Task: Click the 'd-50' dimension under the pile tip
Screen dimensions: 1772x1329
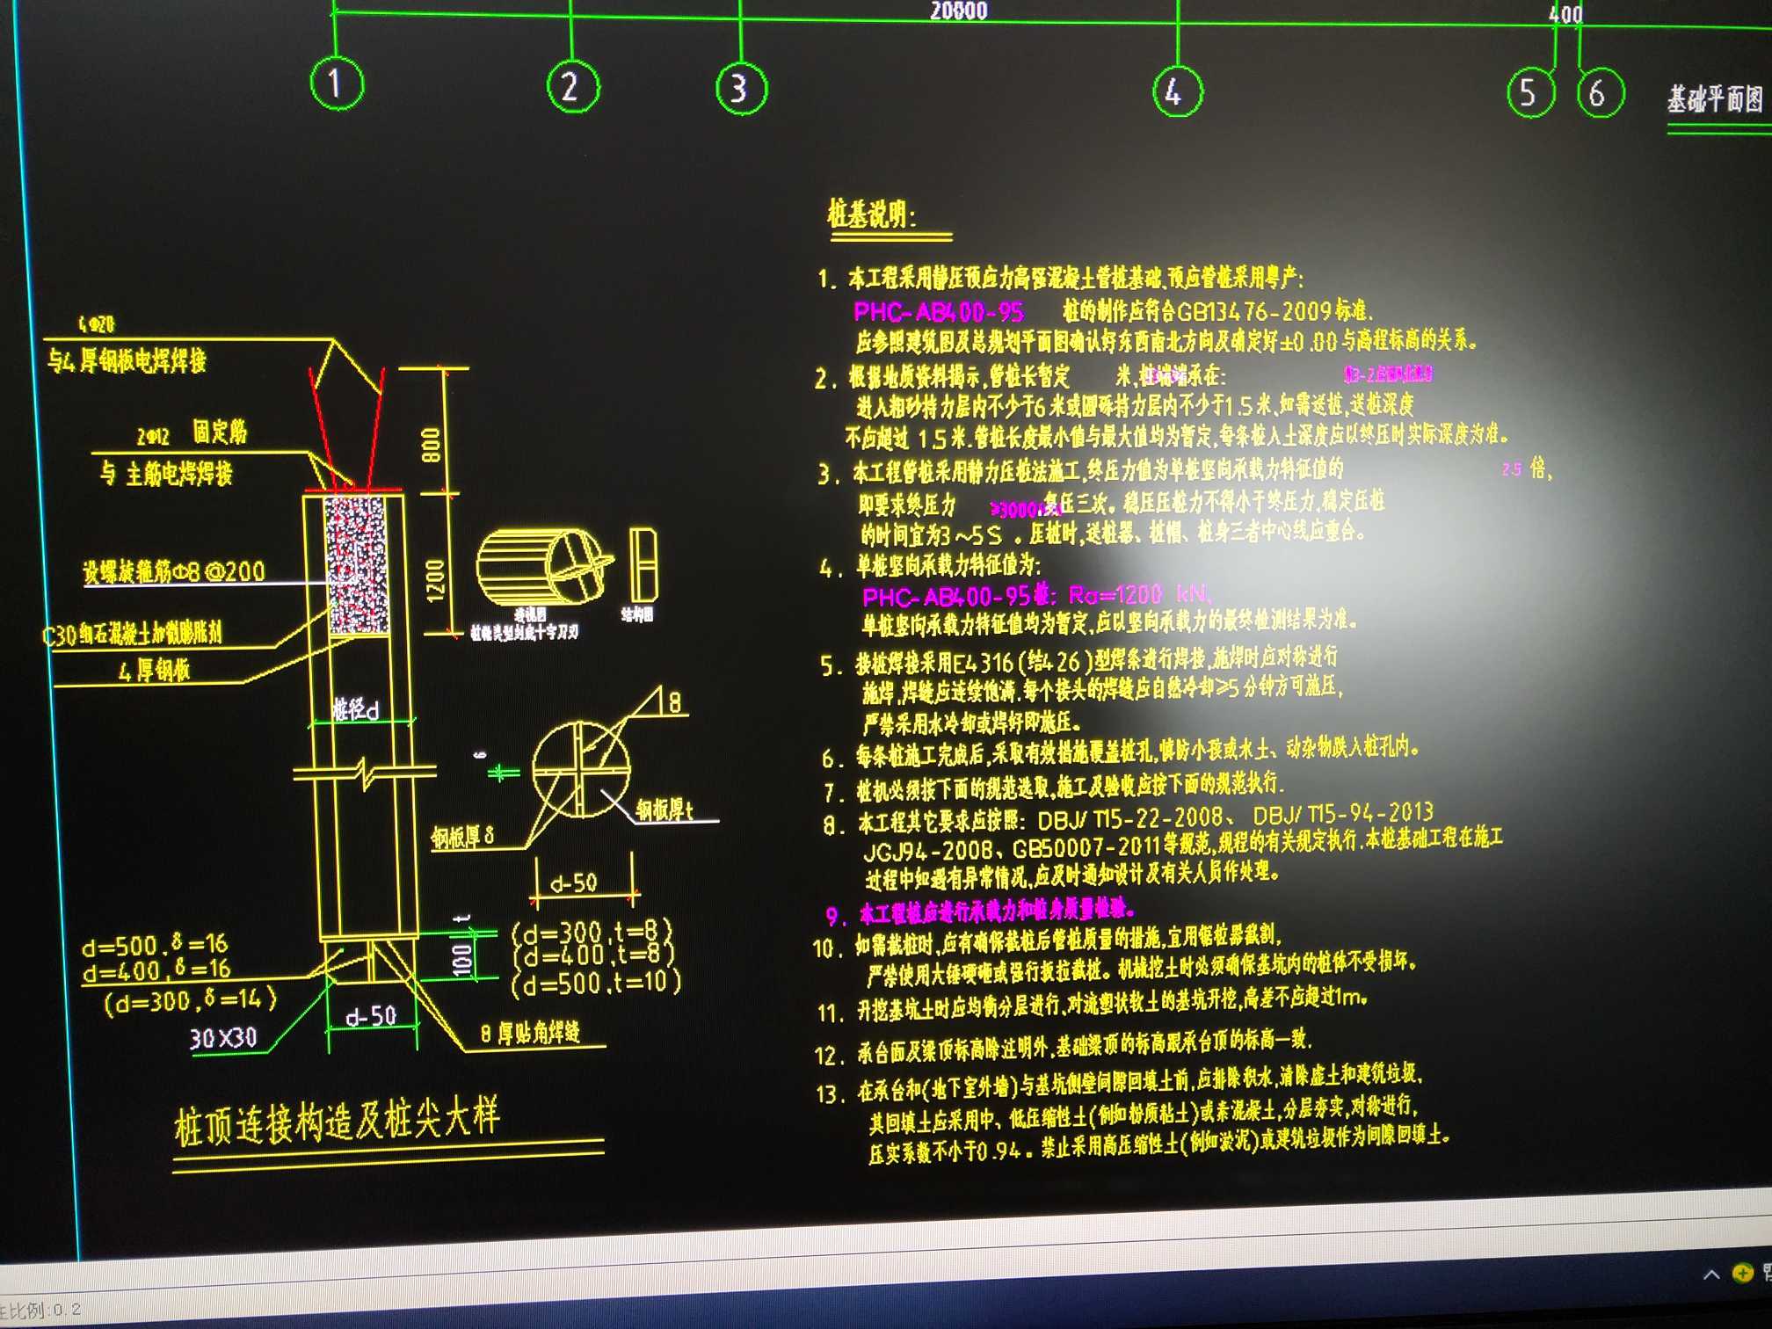Action: coord(371,1017)
